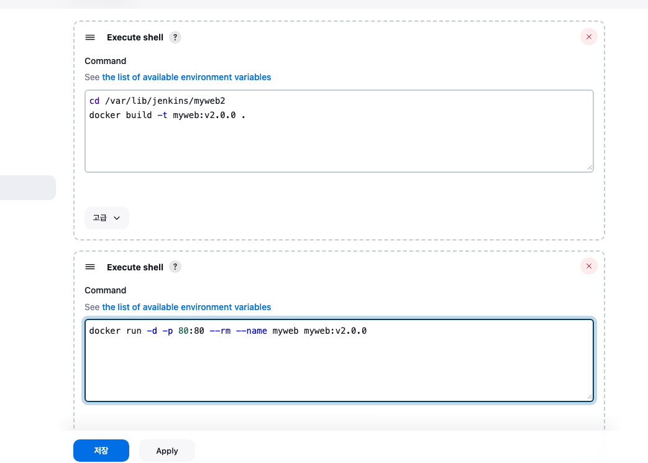Remove the docker run Execute shell step

[589, 266]
